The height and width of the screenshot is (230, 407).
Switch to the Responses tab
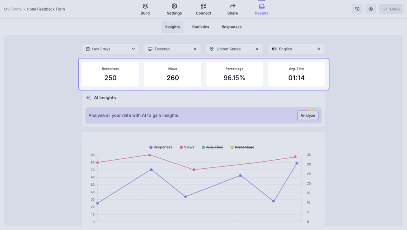[x=231, y=27]
